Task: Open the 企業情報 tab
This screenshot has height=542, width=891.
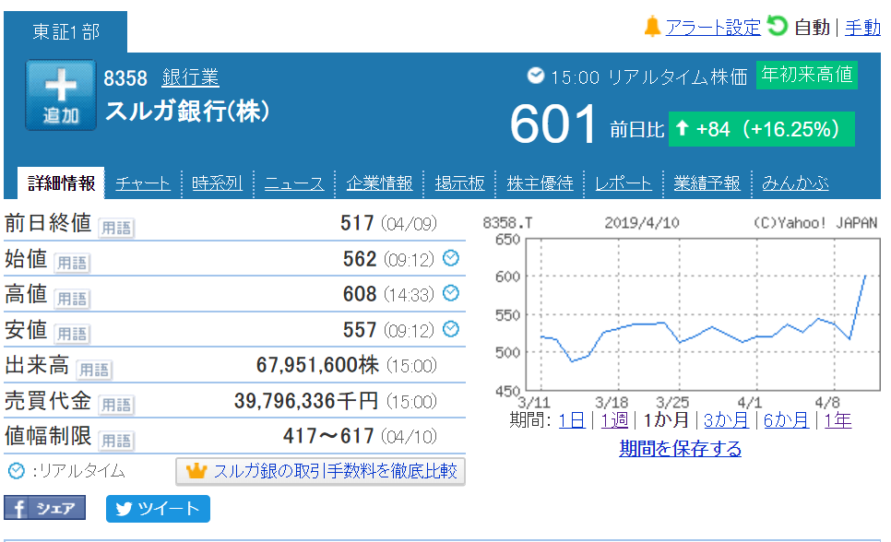Action: (x=380, y=183)
